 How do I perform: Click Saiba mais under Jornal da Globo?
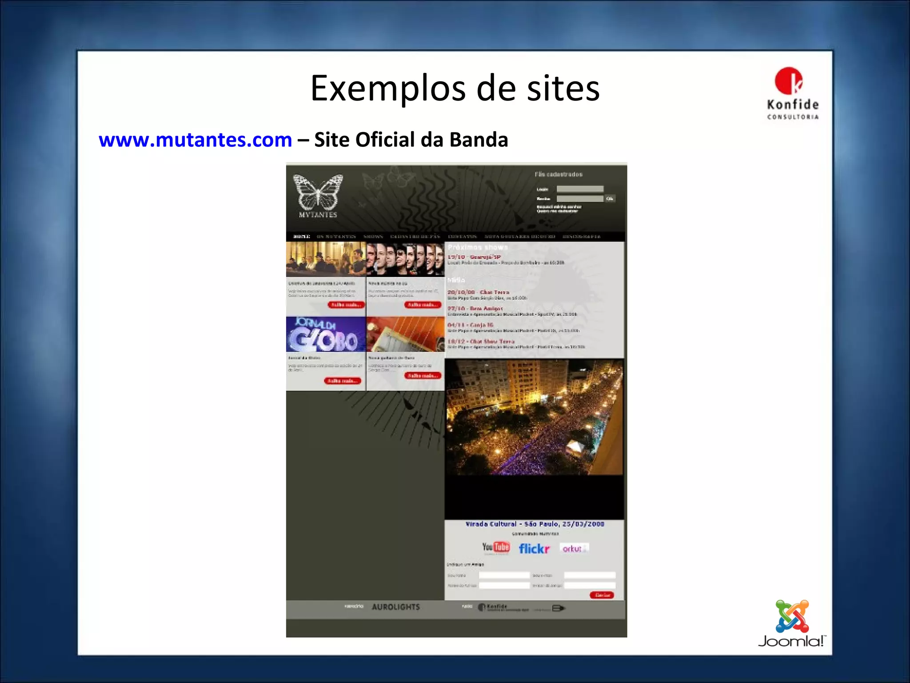(x=343, y=381)
